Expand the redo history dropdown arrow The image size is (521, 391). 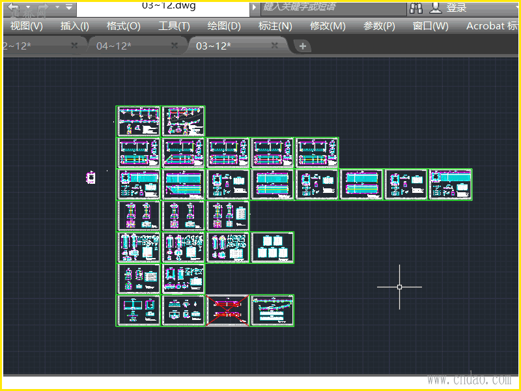click(57, 7)
